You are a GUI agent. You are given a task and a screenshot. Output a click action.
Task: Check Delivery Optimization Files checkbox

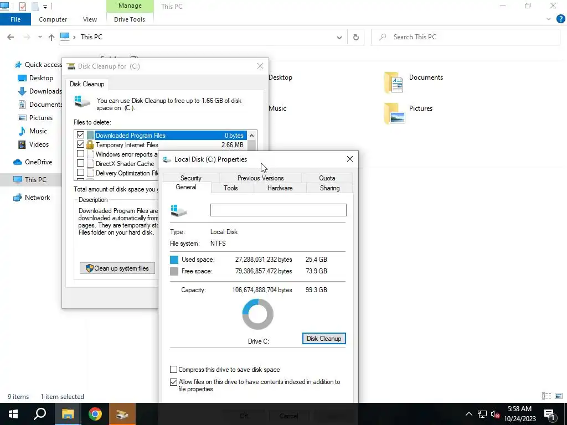(x=80, y=173)
